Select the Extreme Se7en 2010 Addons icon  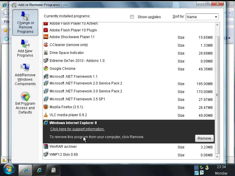46,60
